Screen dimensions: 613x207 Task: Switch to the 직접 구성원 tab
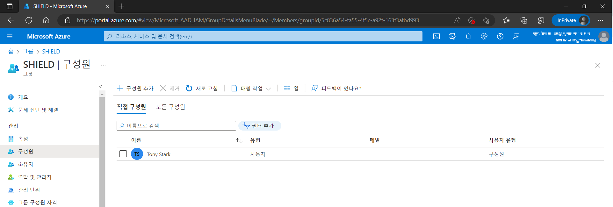pos(131,107)
